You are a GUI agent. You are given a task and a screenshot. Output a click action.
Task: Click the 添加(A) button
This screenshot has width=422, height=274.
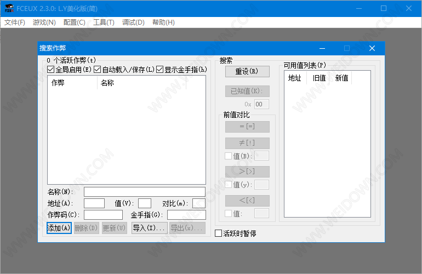point(59,228)
